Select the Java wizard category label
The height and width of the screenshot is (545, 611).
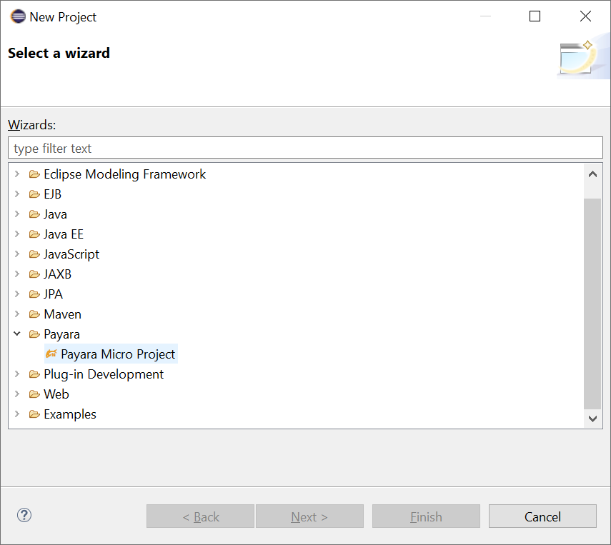(55, 214)
